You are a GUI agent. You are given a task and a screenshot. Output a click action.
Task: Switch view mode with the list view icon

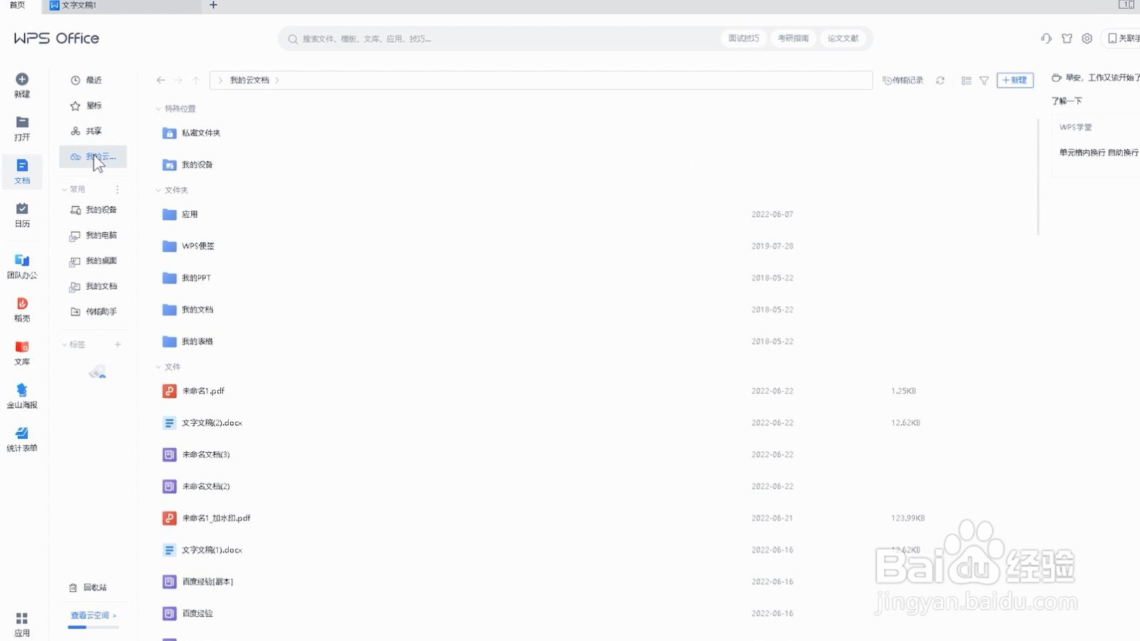point(966,80)
